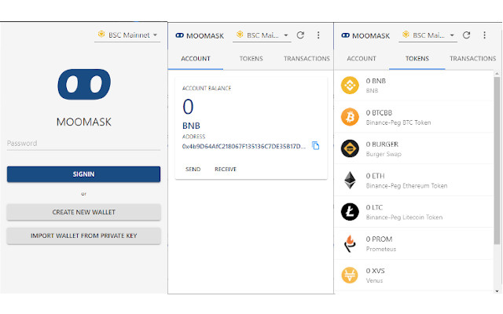Click the token list vertical scrollbar
Viewport: 503px width, 314px height.
tap(497, 157)
